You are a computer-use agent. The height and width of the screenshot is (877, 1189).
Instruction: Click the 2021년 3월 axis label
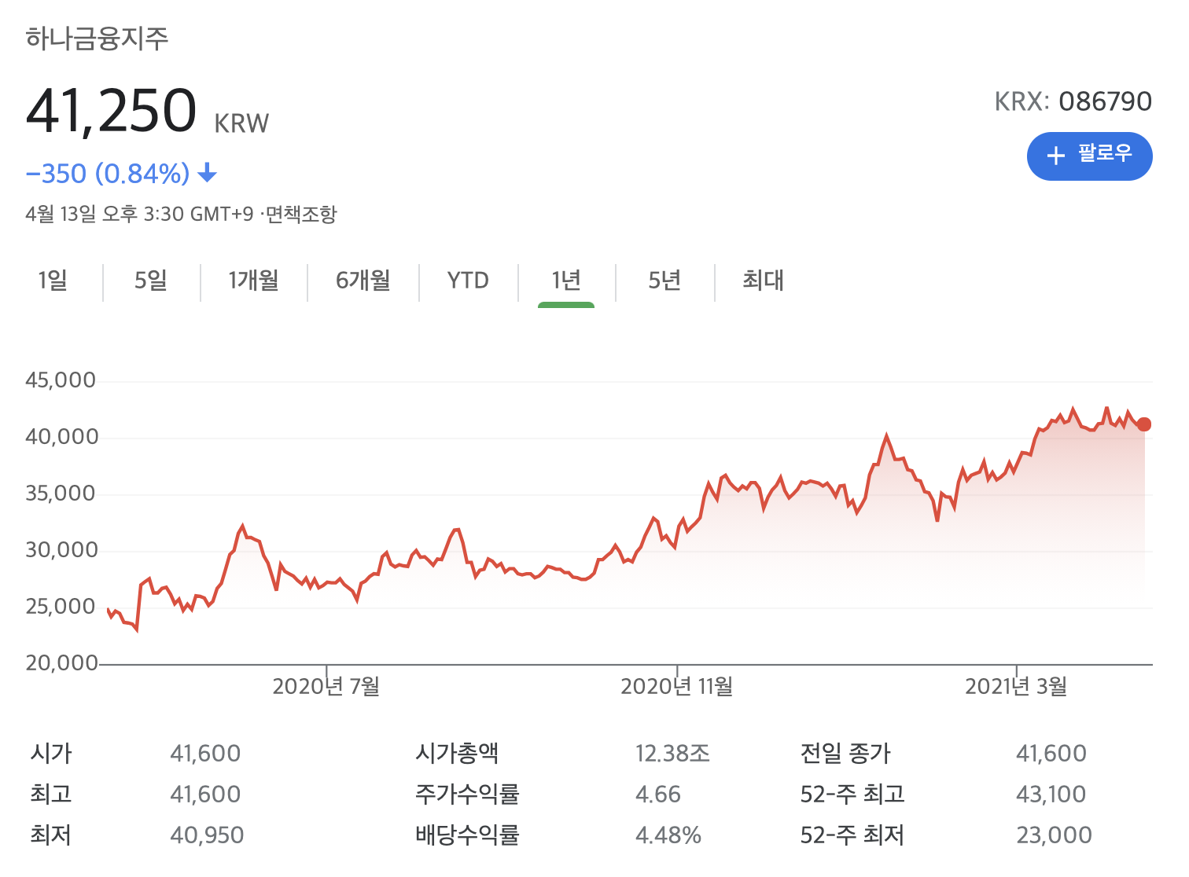[x=1016, y=687]
